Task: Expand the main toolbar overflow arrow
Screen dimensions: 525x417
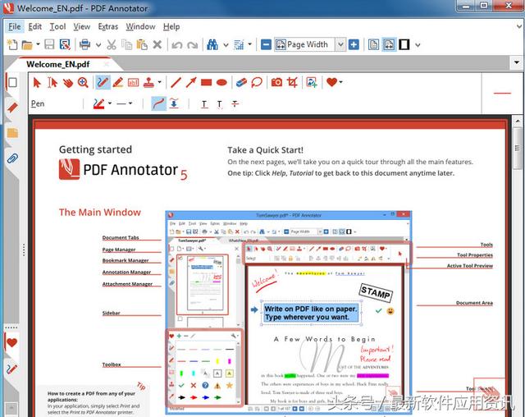Action: pos(418,44)
